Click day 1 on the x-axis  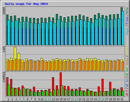(8, 99)
